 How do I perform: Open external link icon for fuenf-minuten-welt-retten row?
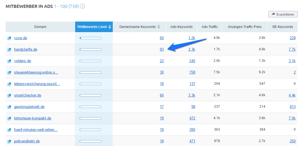coord(9,130)
